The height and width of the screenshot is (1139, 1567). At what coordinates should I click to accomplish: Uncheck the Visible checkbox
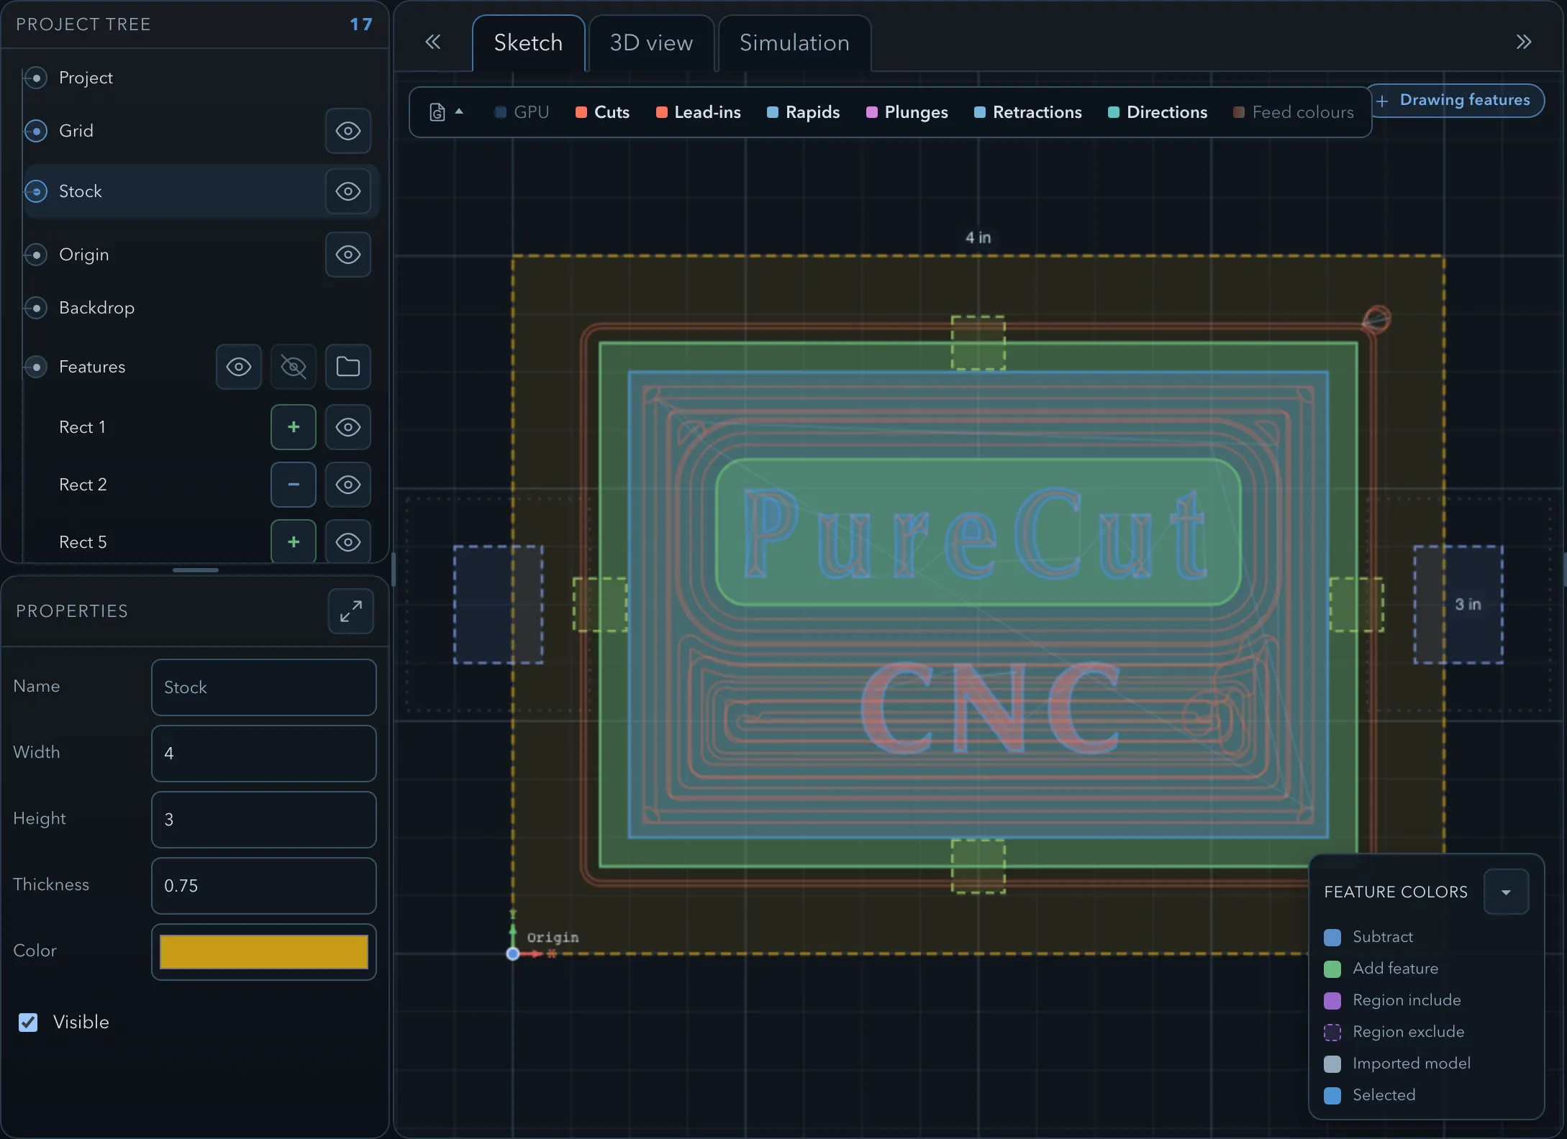28,1022
